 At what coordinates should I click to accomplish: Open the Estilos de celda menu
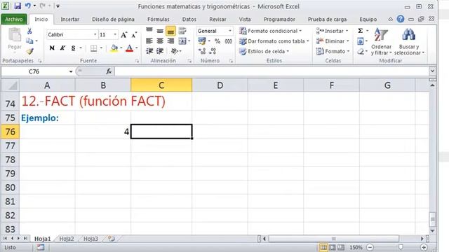click(264, 51)
